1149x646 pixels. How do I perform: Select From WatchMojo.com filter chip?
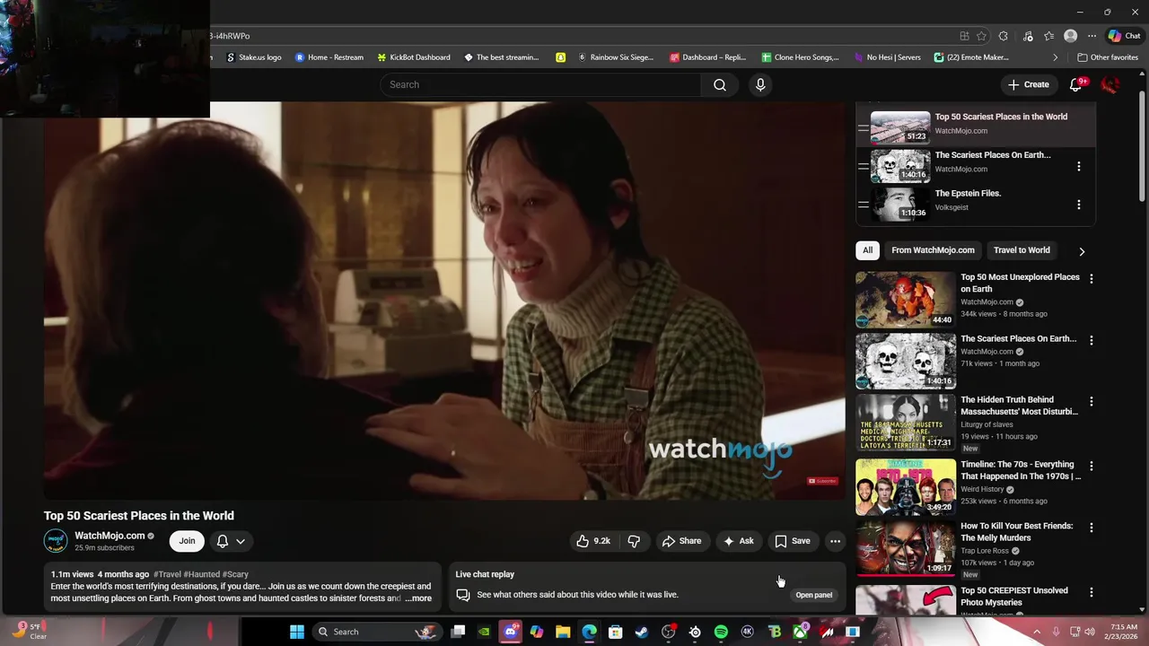(933, 250)
